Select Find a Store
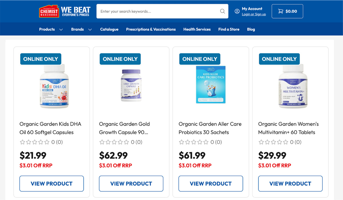 point(229,29)
